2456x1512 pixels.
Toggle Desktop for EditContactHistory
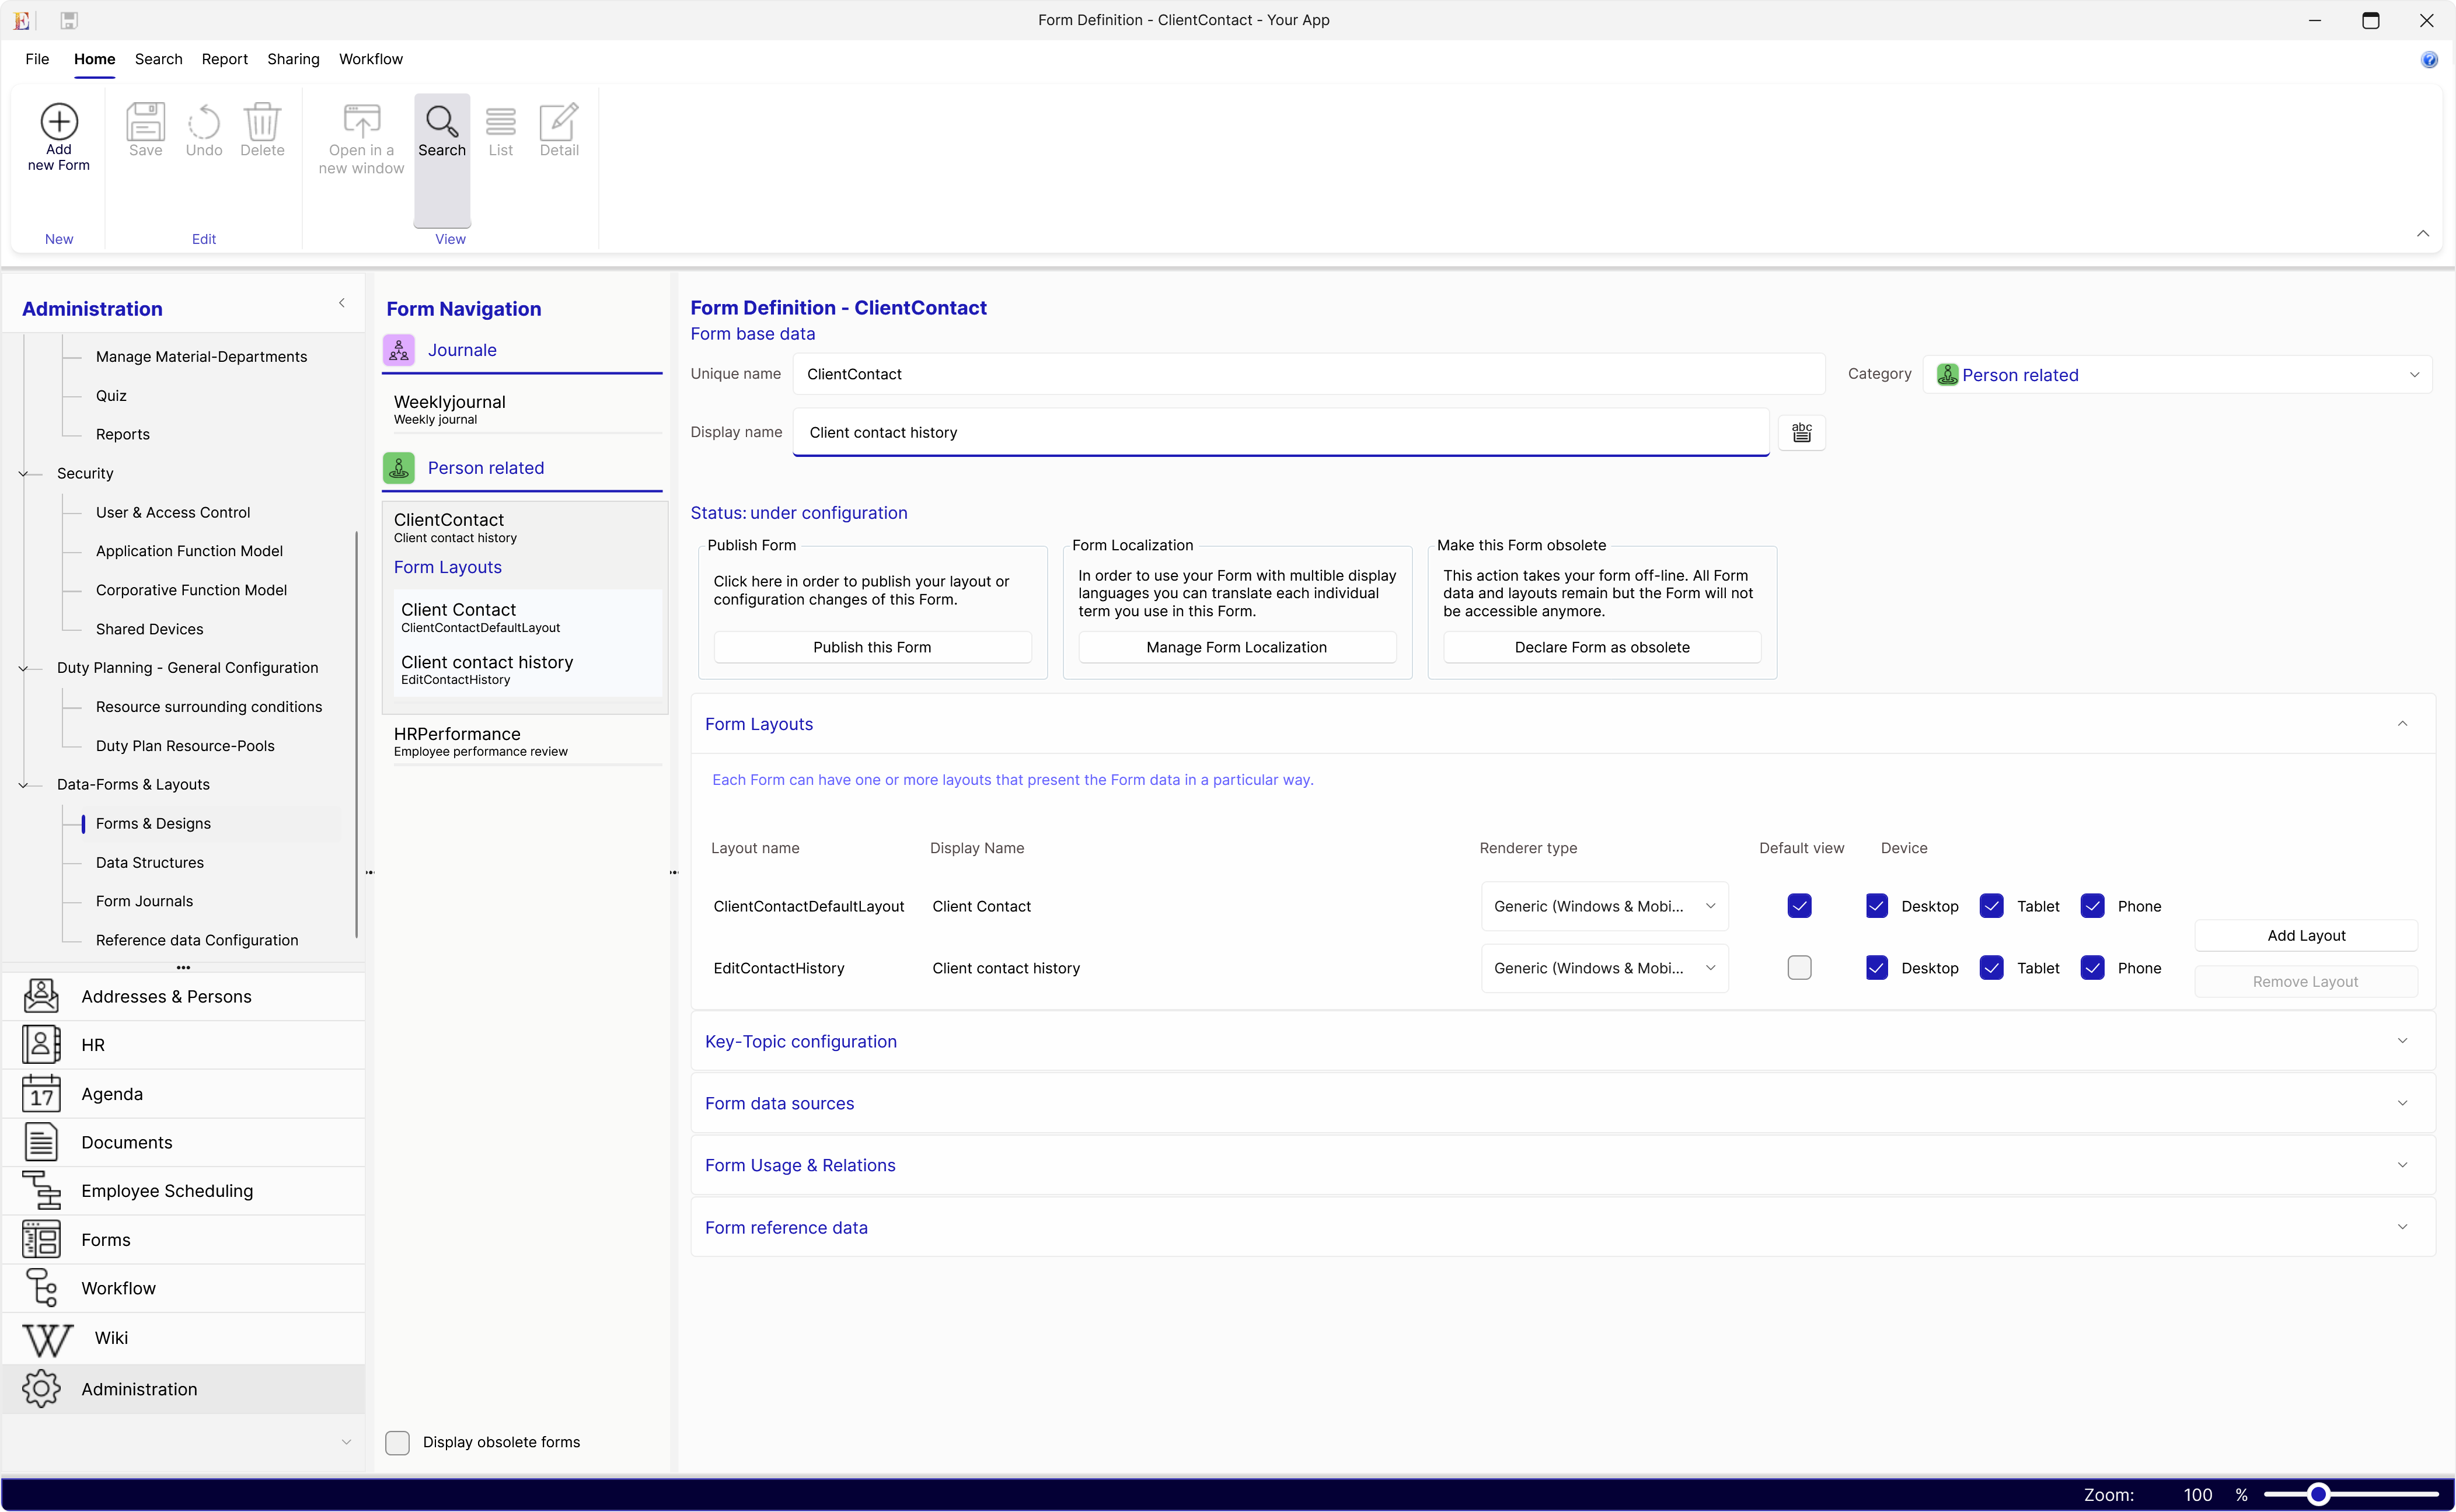[1877, 968]
